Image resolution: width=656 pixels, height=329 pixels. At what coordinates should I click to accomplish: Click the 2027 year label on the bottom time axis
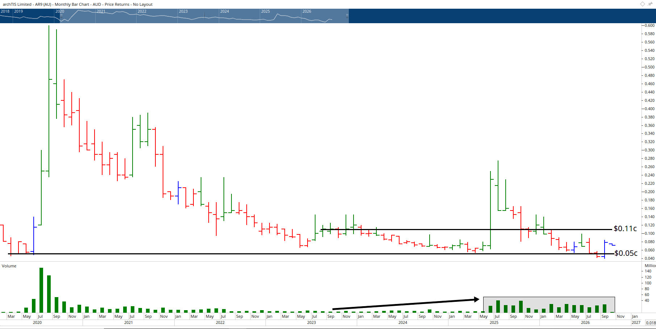click(x=636, y=322)
